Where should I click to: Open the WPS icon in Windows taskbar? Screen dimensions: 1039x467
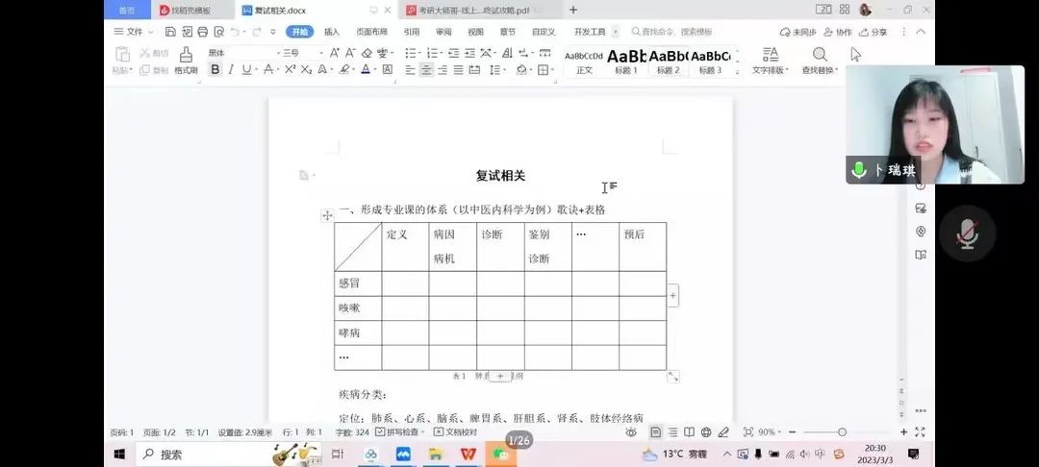[x=468, y=455]
